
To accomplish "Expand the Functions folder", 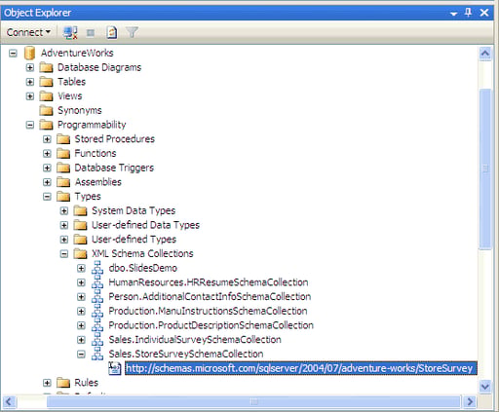I will [47, 153].
